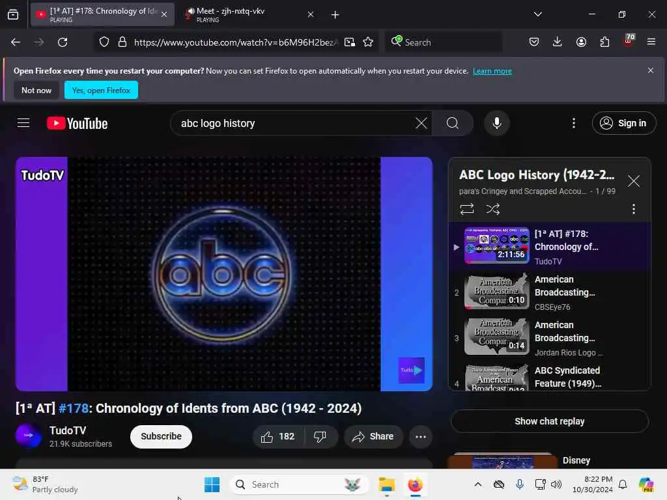View site security lock information
This screenshot has width=667, height=500.
(x=122, y=42)
